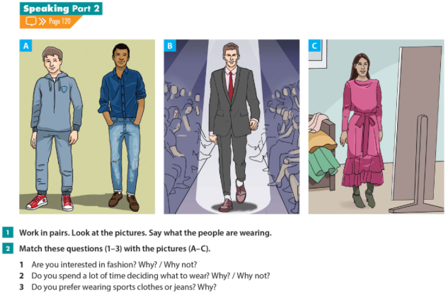The height and width of the screenshot is (294, 446).
Task: Click the double chevron arrows before Page 120
Action: 43,22
